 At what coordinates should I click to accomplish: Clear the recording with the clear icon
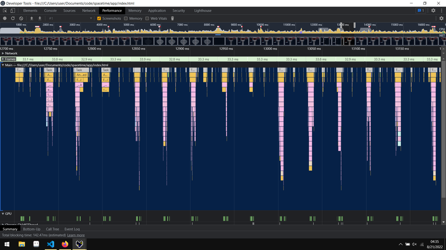coord(21,18)
